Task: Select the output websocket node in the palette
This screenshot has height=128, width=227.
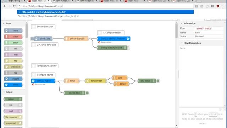Action: coord(13,123)
